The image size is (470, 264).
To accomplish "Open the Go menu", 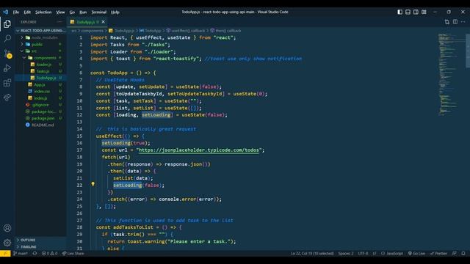I will pos(72,12).
